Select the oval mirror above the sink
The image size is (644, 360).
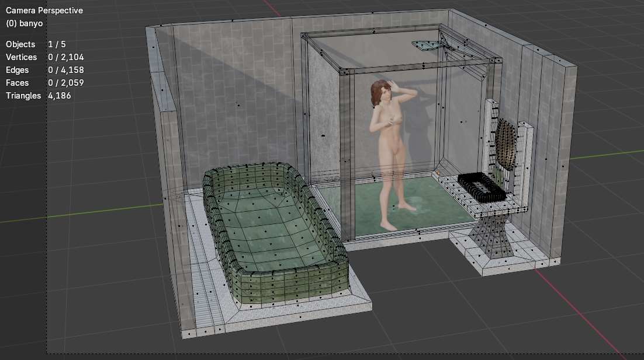point(505,144)
